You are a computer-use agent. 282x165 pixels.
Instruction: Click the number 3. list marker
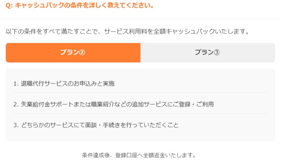coord(16,125)
